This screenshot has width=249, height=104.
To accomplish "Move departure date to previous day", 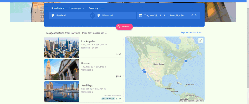I will 160,15.
